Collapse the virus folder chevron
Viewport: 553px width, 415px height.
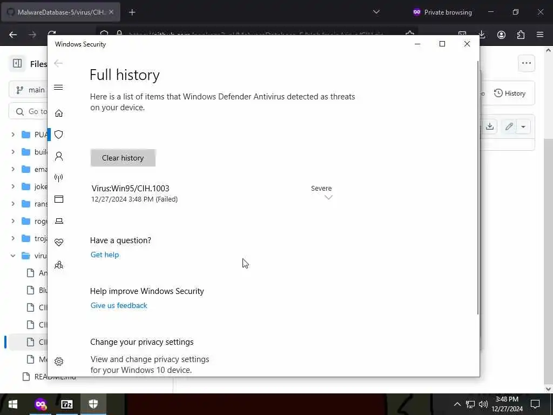[x=13, y=256]
